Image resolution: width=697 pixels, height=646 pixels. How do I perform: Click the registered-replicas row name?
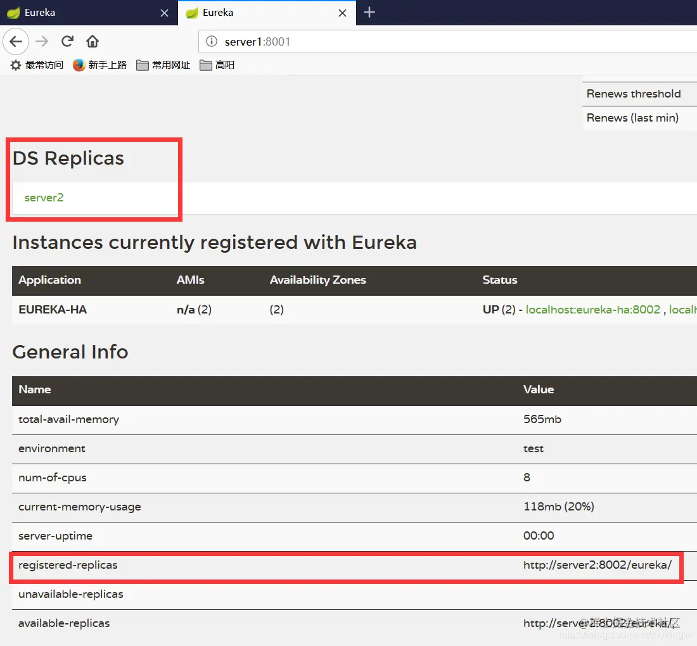click(x=68, y=565)
